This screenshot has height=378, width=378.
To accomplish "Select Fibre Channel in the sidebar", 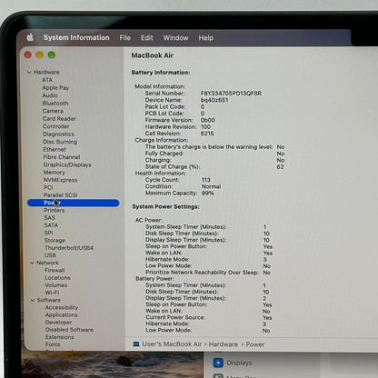I will coord(62,157).
